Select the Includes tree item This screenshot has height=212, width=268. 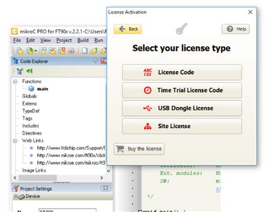(31, 126)
